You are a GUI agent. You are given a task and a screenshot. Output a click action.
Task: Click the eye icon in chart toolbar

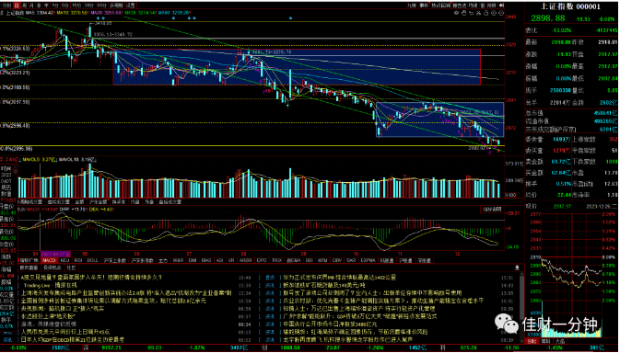pos(456,13)
